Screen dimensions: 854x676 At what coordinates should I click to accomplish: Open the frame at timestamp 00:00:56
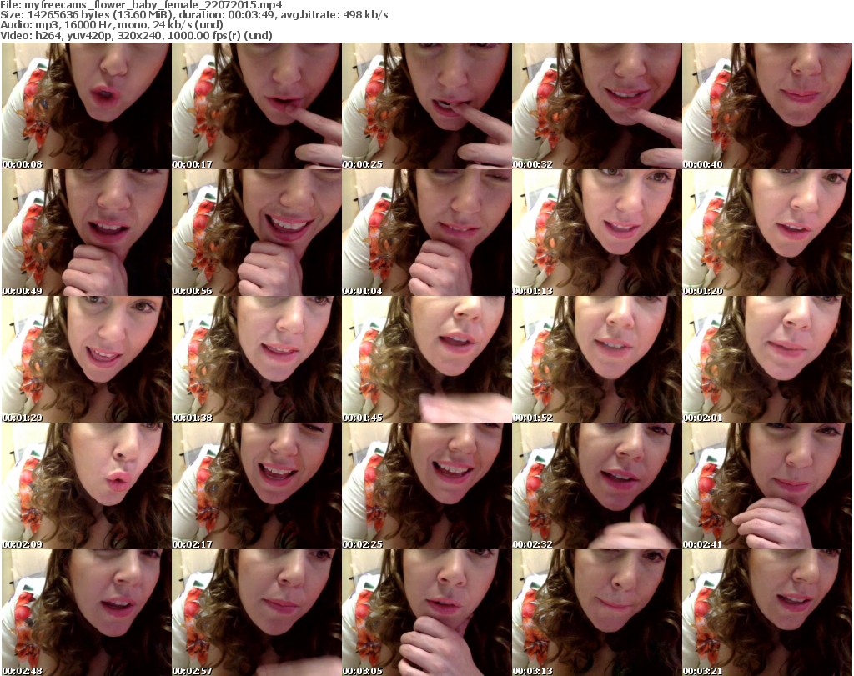click(257, 233)
